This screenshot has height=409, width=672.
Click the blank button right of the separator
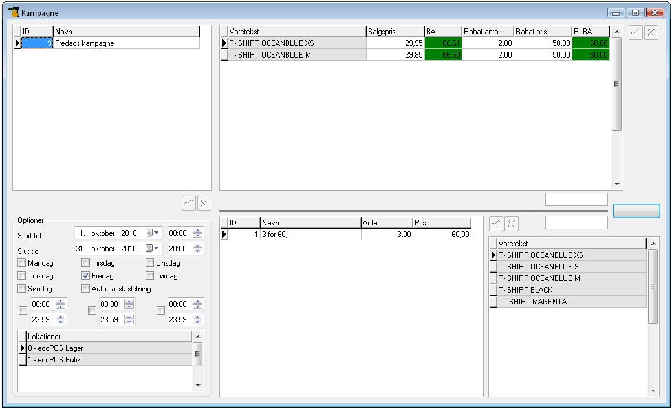636,211
